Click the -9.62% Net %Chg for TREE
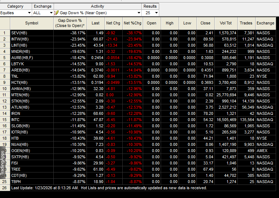Viewport: 279px width, 198px height. tap(133, 169)
